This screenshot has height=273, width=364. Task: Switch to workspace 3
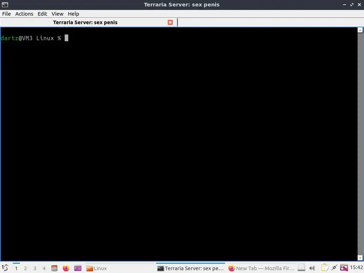click(35, 268)
